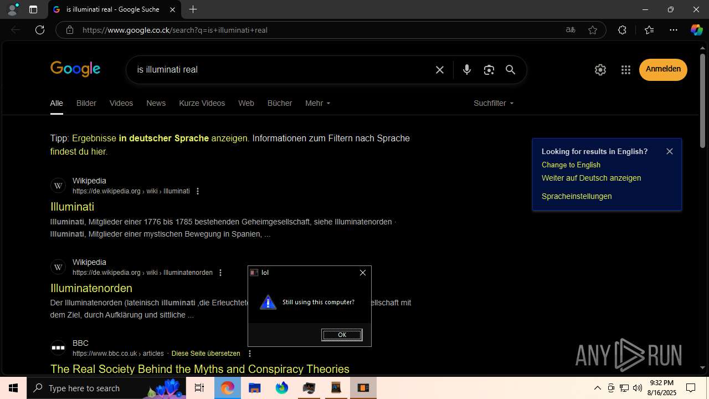Refresh the page
Image resolution: width=709 pixels, height=399 pixels.
pos(40,30)
